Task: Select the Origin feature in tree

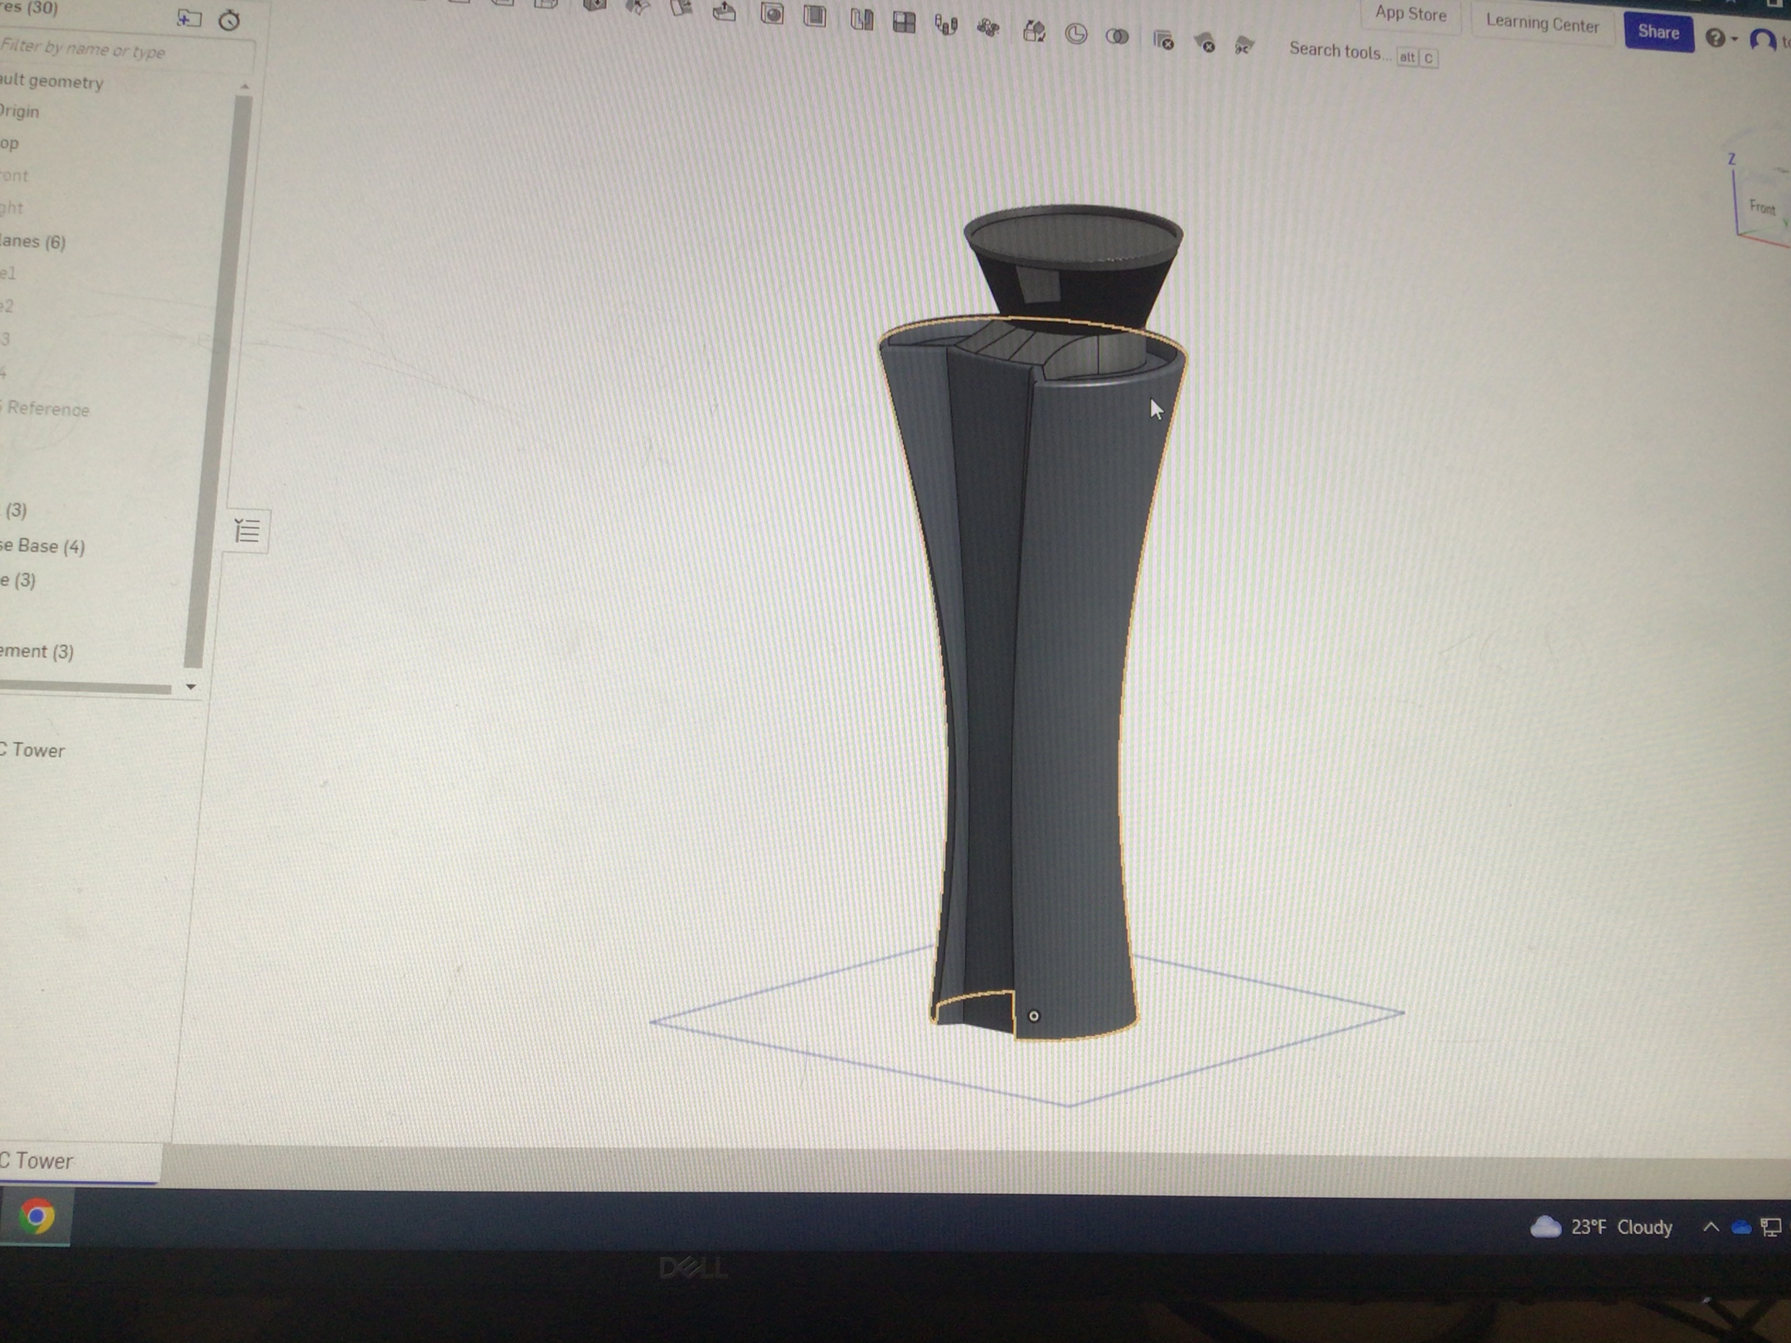Action: coord(19,112)
